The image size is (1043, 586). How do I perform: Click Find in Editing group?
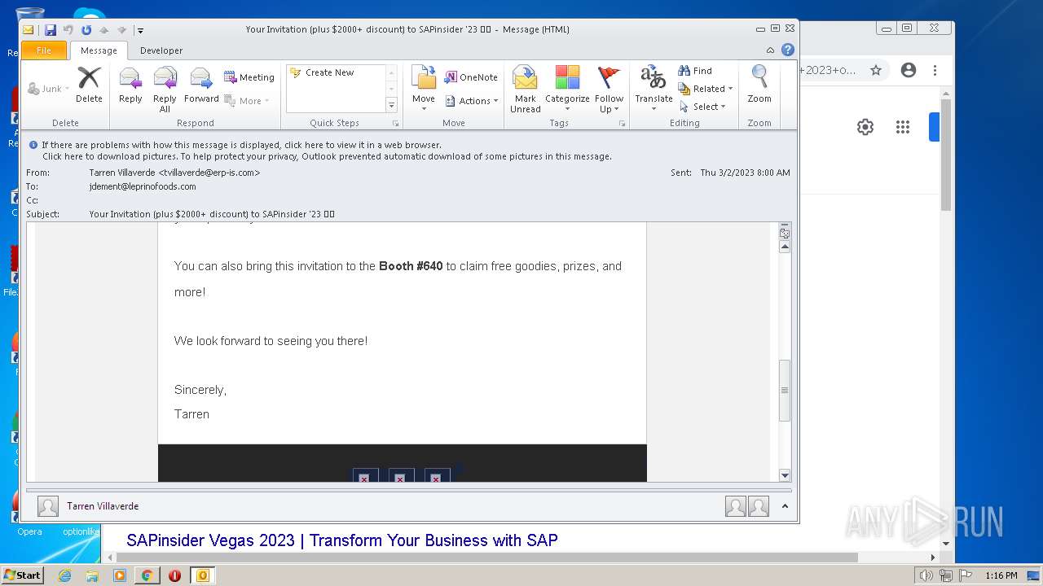tap(695, 71)
